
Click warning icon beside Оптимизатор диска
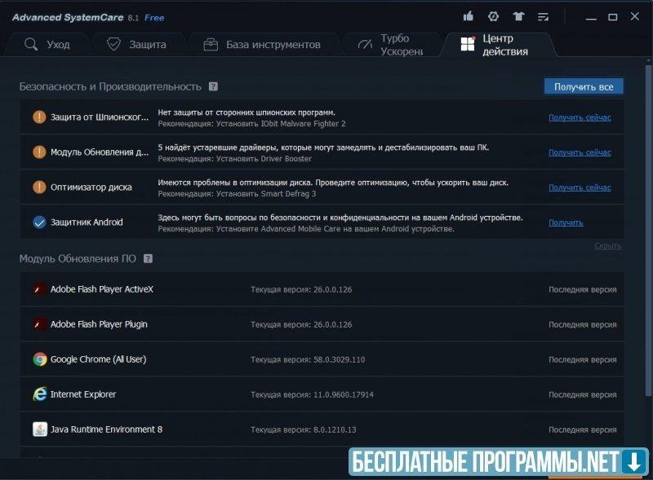pos(39,187)
